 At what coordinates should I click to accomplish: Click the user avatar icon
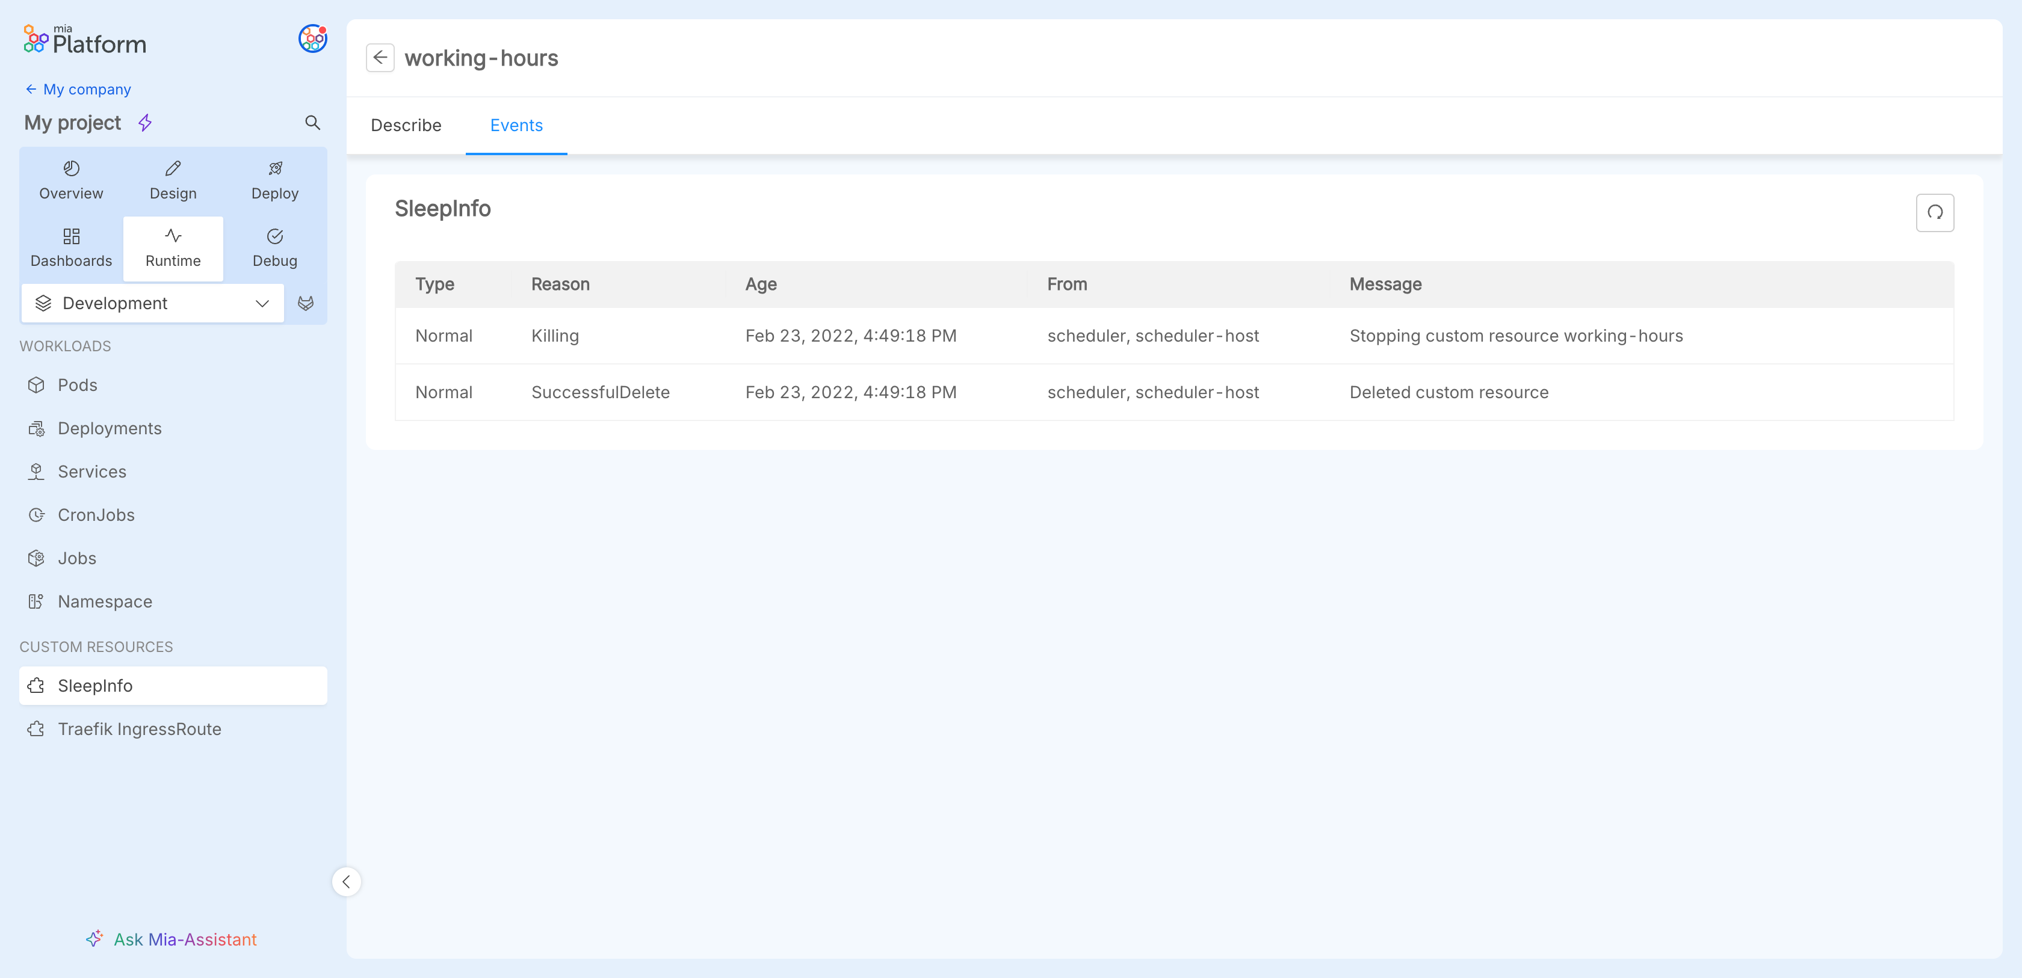pyautogui.click(x=312, y=38)
